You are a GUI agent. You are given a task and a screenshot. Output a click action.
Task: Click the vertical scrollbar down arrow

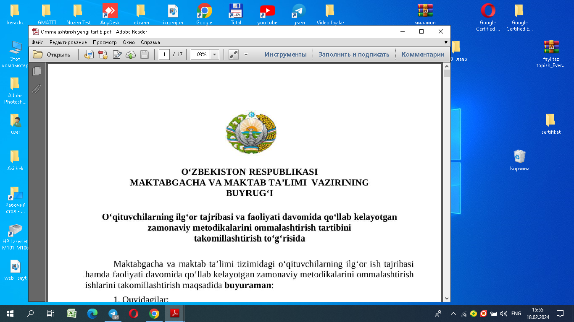click(447, 298)
